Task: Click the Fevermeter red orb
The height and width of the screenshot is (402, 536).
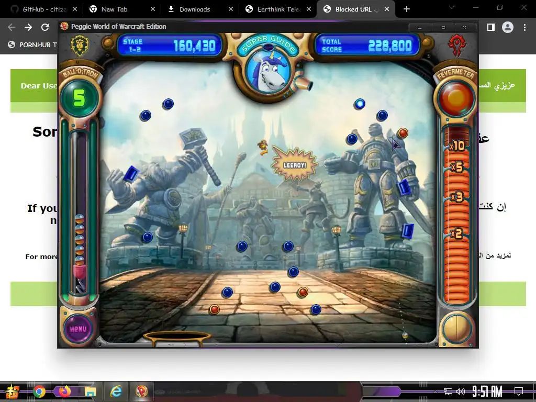Action: 456,98
